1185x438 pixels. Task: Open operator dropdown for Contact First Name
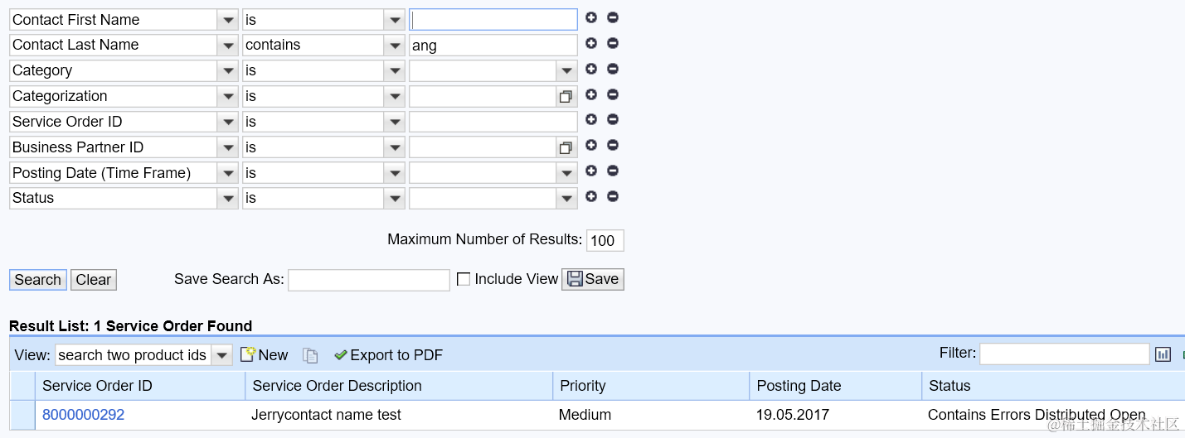(395, 20)
